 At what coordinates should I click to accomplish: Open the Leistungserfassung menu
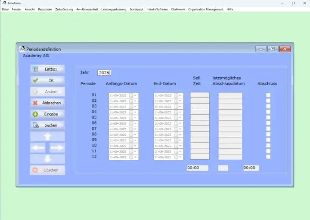[114, 9]
